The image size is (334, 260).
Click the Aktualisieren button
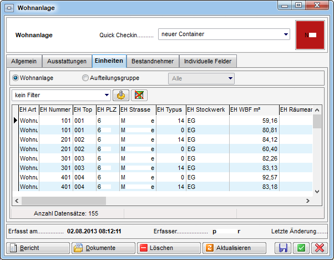234,248
